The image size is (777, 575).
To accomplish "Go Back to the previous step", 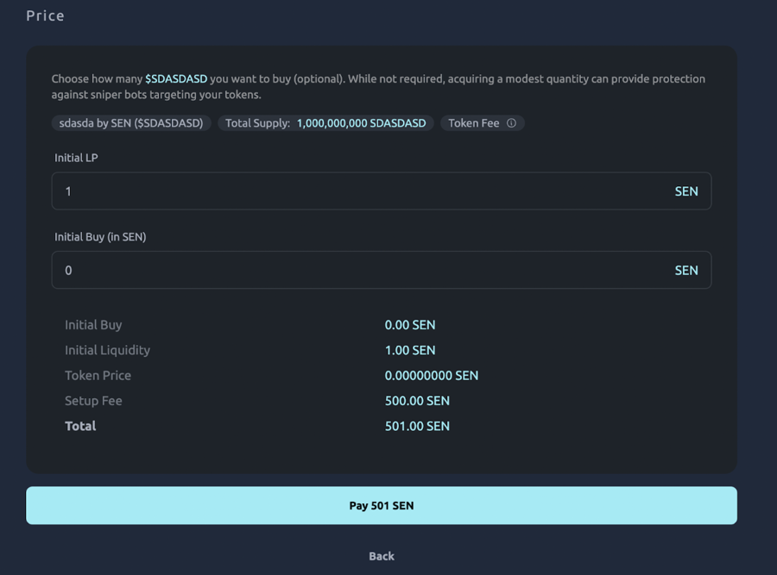I will pos(382,556).
